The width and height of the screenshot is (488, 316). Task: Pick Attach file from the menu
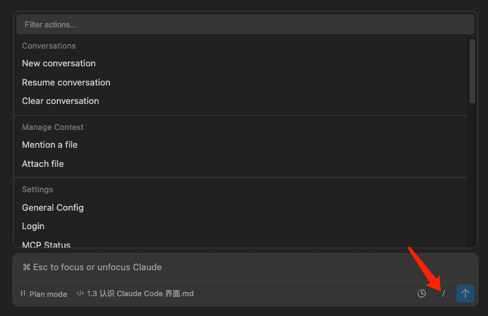point(43,164)
